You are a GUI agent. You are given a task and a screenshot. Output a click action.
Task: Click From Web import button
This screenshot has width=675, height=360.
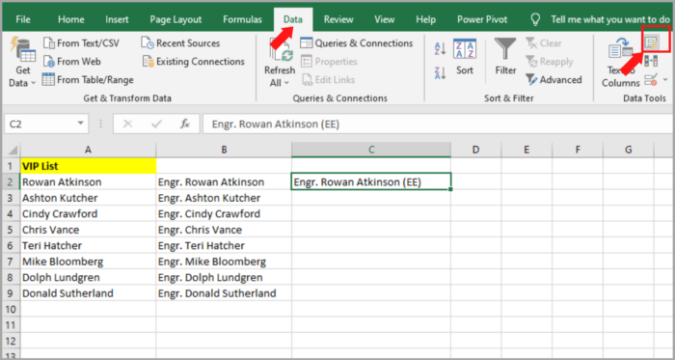[72, 62]
